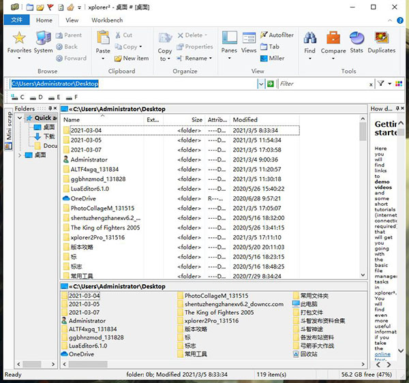This screenshot has height=383, width=409.
Task: Click the Forward navigation button
Action: click(x=71, y=58)
